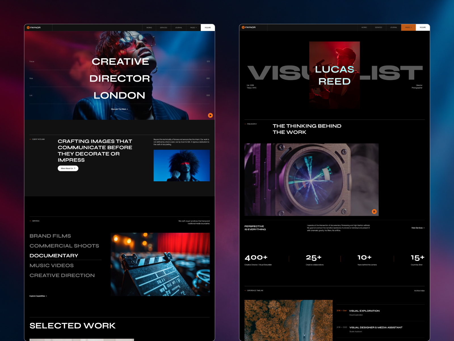The height and width of the screenshot is (341, 454).
Task: Click the EXPERIENCE TIMELINE section label
Action: (x=254, y=290)
